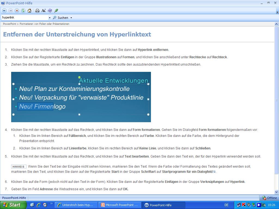Open the Offline connection status menu

269,198
